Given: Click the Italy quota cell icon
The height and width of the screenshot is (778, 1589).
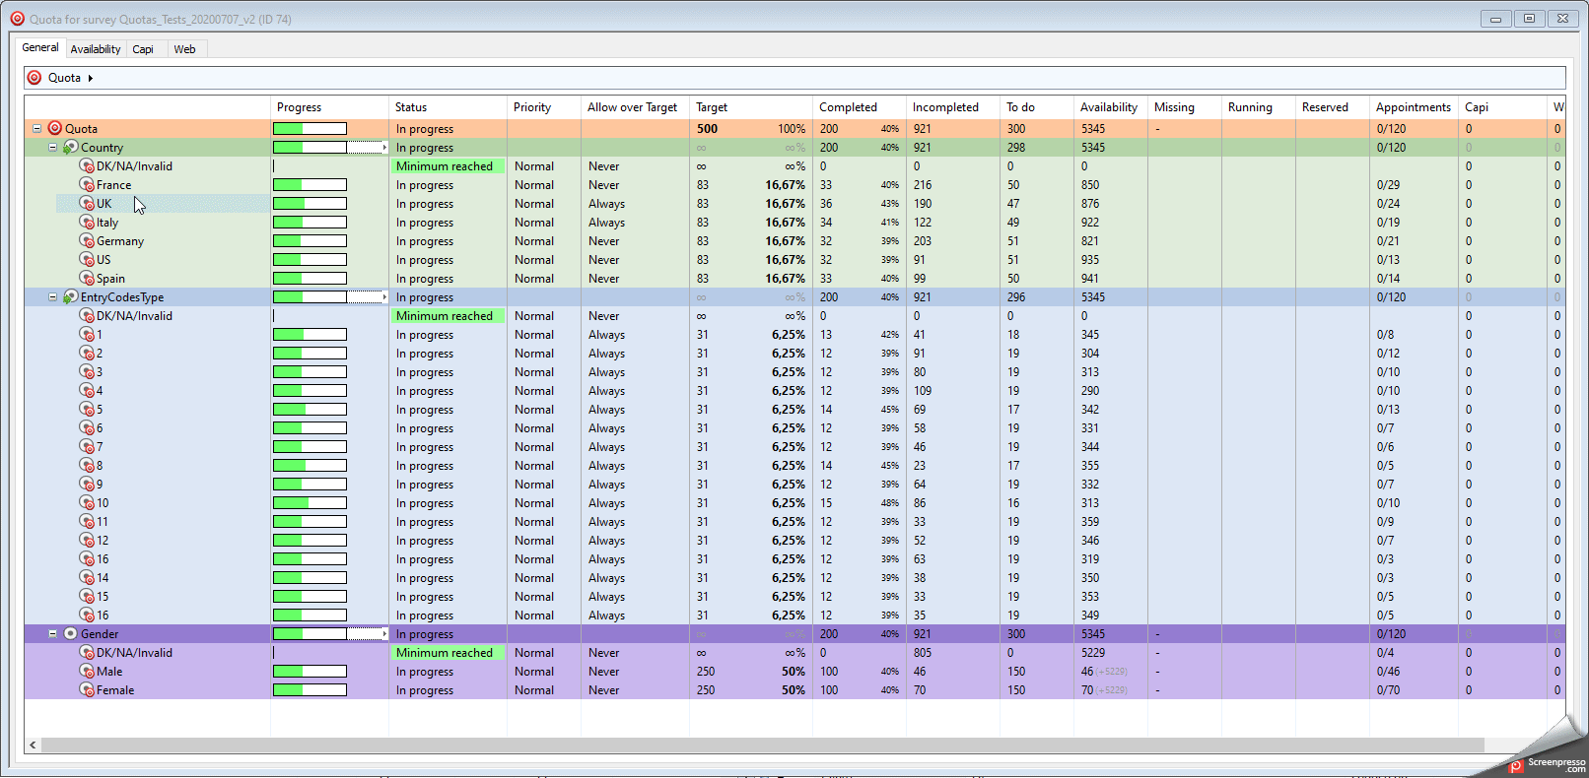Looking at the screenshot, I should 87,222.
